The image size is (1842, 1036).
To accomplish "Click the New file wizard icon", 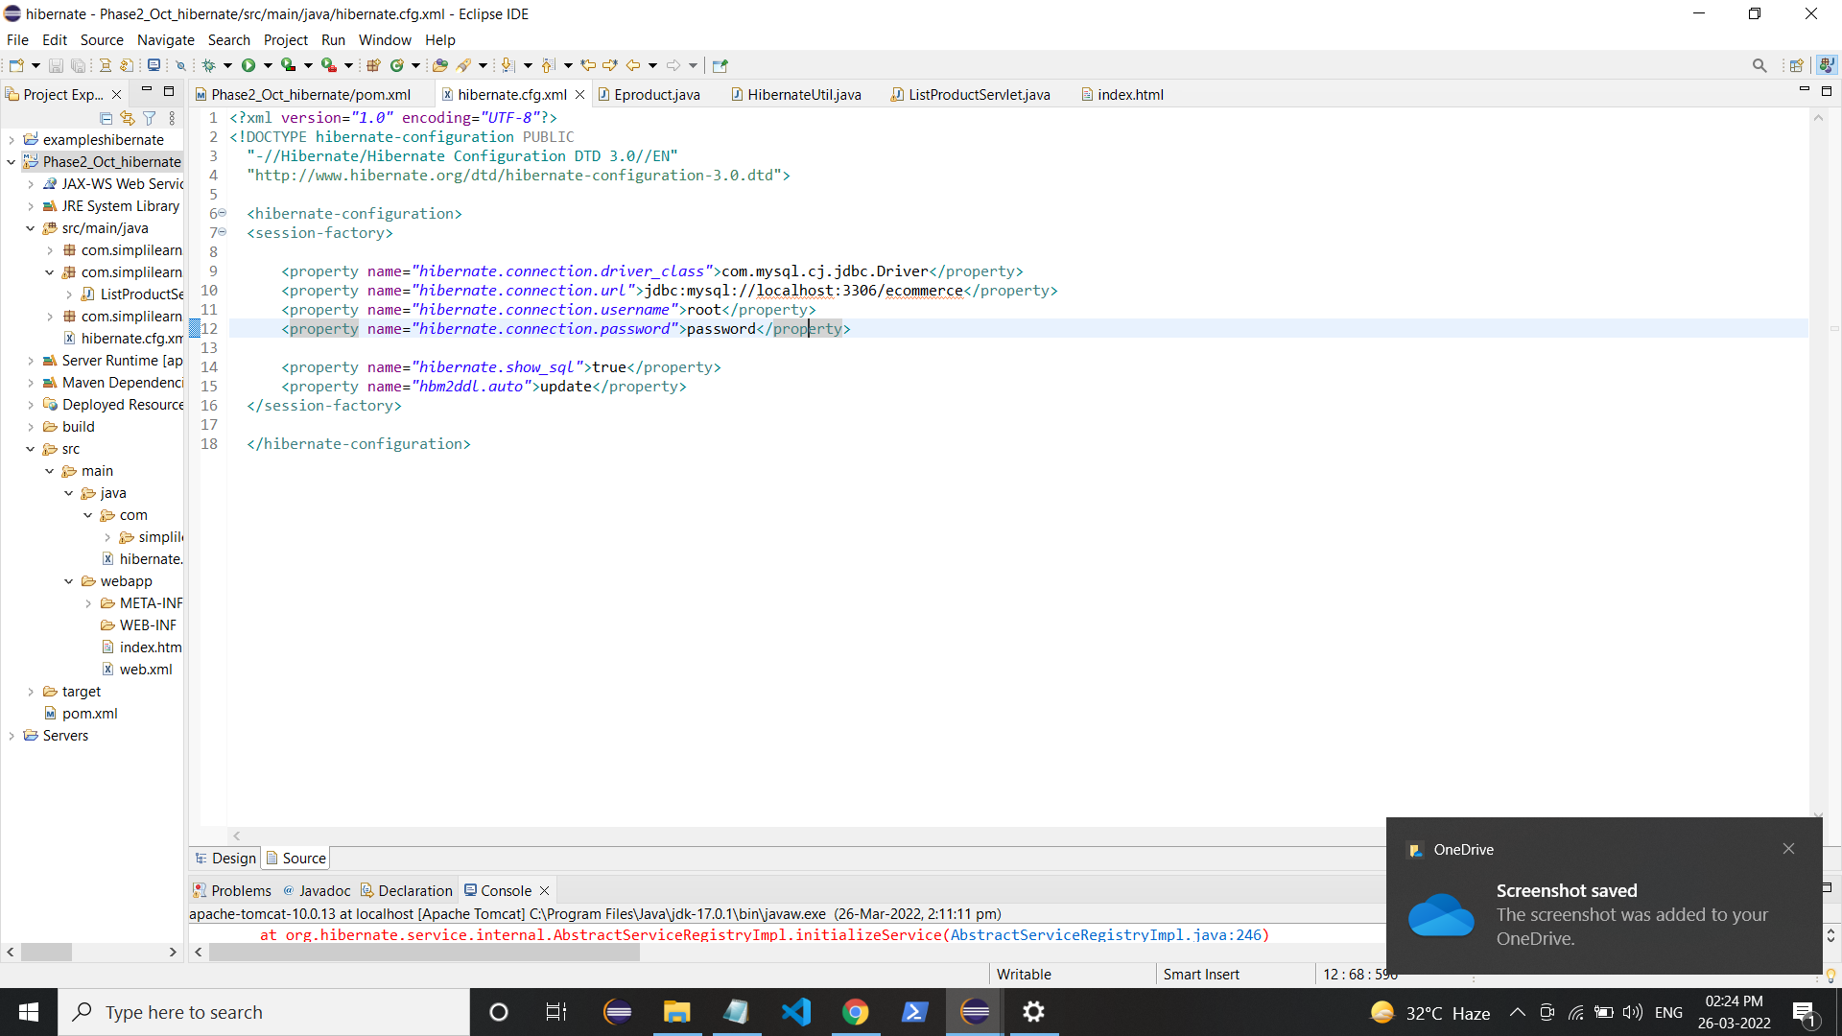I will 16,65.
